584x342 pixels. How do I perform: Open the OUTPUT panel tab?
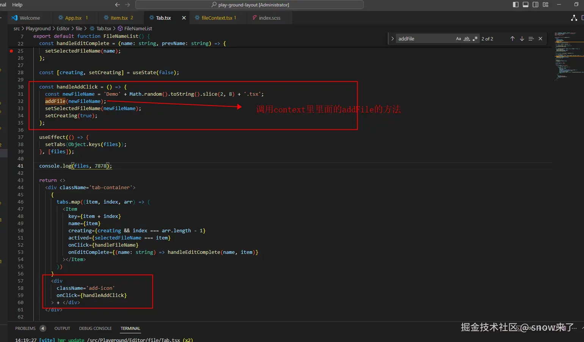(62, 328)
